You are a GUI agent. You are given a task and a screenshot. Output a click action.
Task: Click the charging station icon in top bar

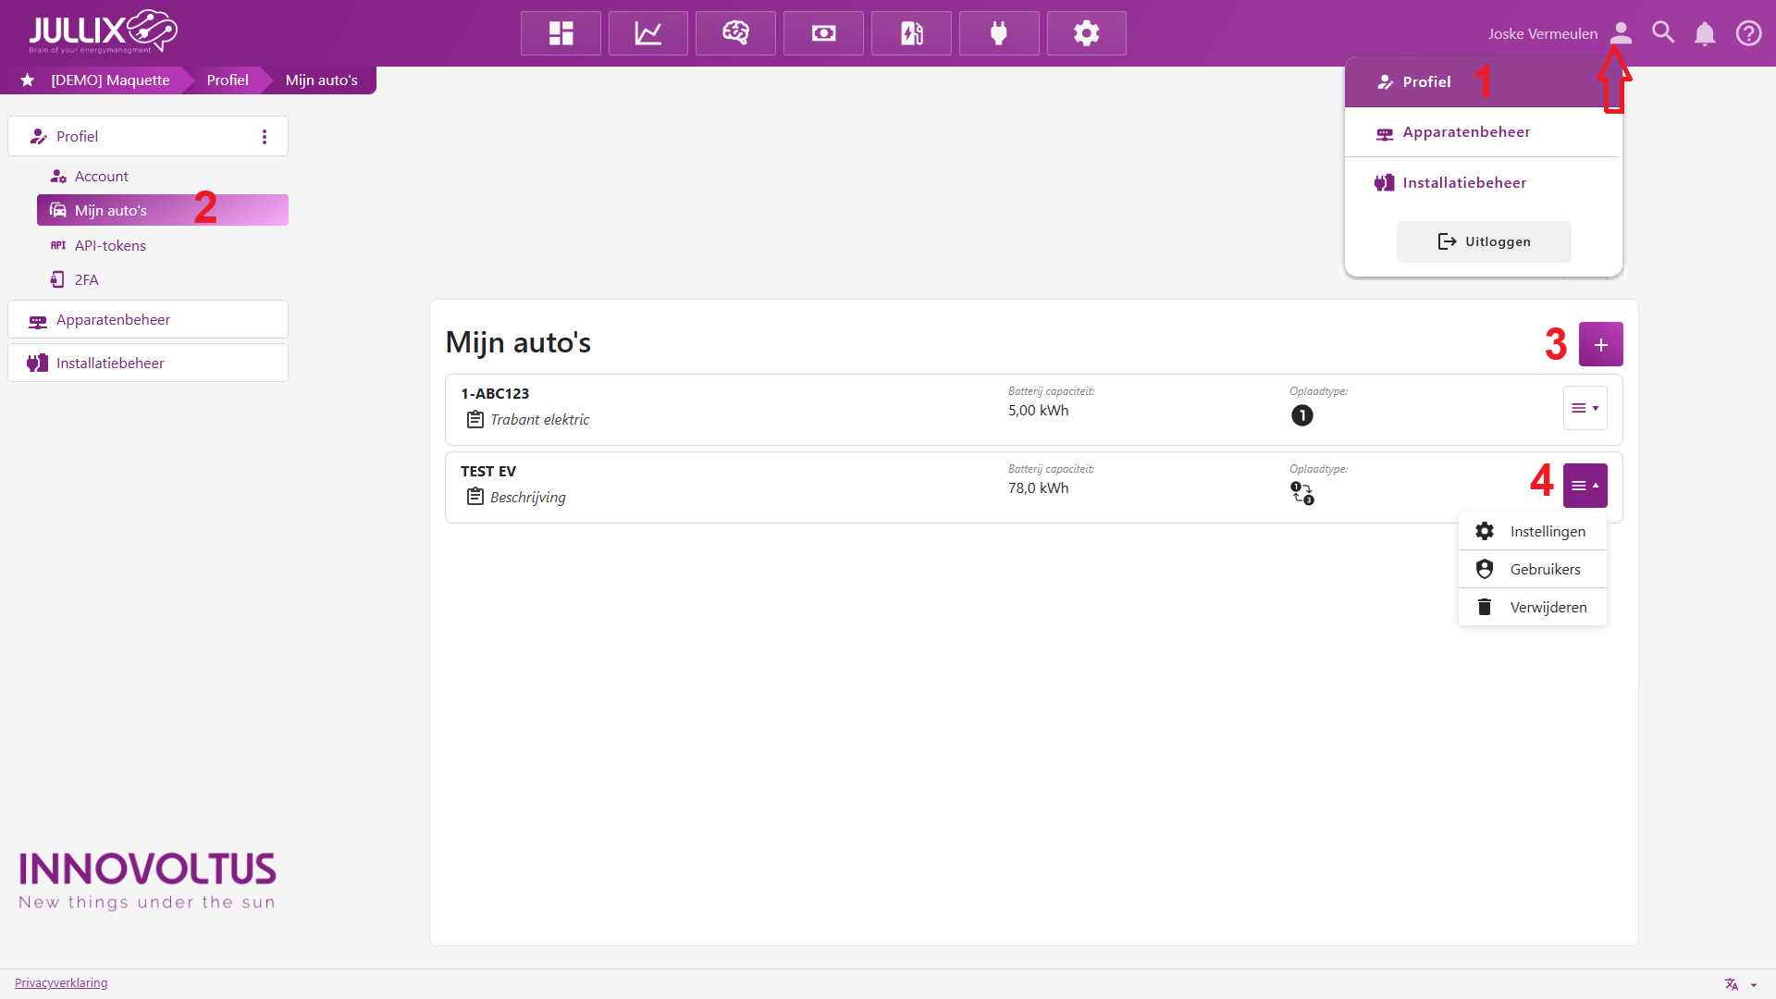pos(911,33)
